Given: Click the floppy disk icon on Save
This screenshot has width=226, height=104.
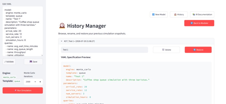Looking at the screenshot, I should 31,62.
